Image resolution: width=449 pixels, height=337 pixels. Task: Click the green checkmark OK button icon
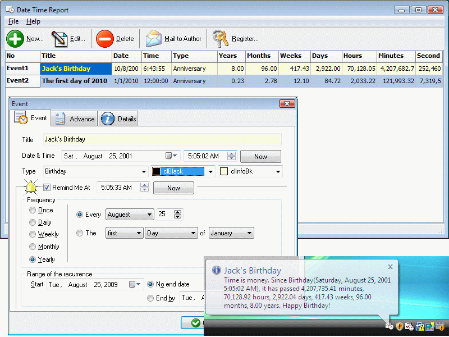[196, 323]
